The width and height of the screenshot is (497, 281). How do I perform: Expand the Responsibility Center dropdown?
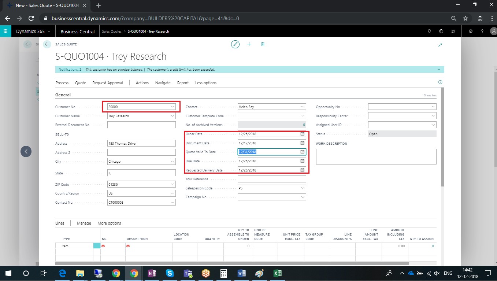[x=433, y=116]
